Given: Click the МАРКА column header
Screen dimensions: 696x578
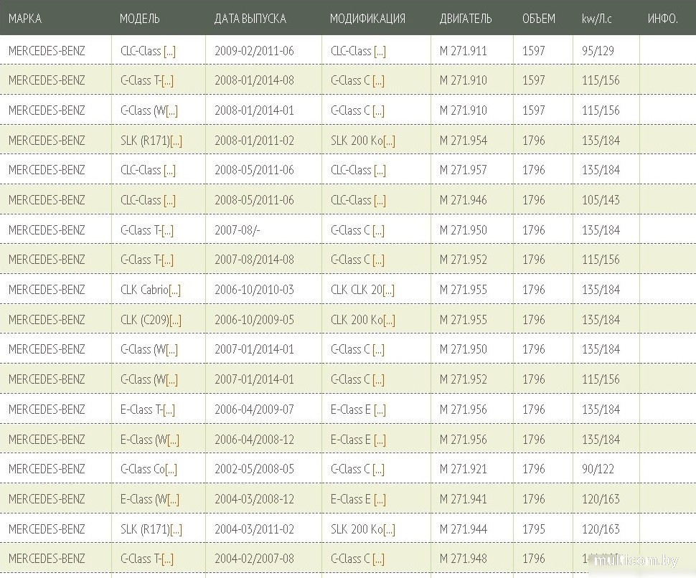Looking at the screenshot, I should coord(25,19).
